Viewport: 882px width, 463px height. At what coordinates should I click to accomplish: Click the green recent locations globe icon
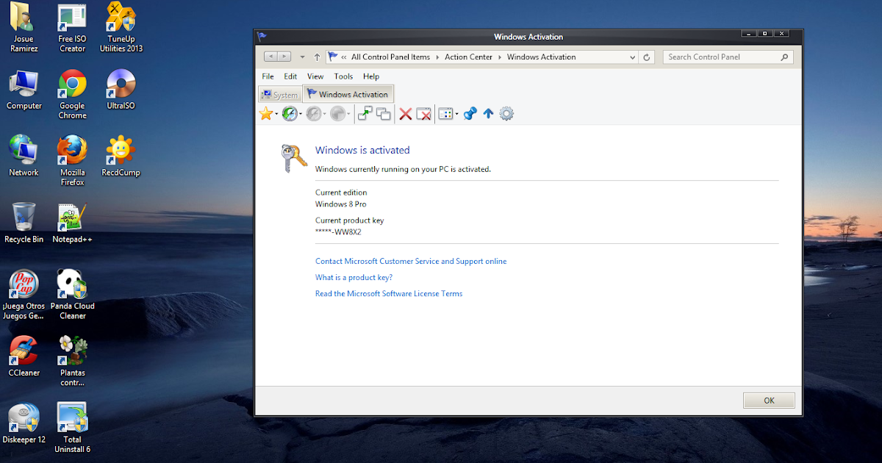[x=290, y=114]
